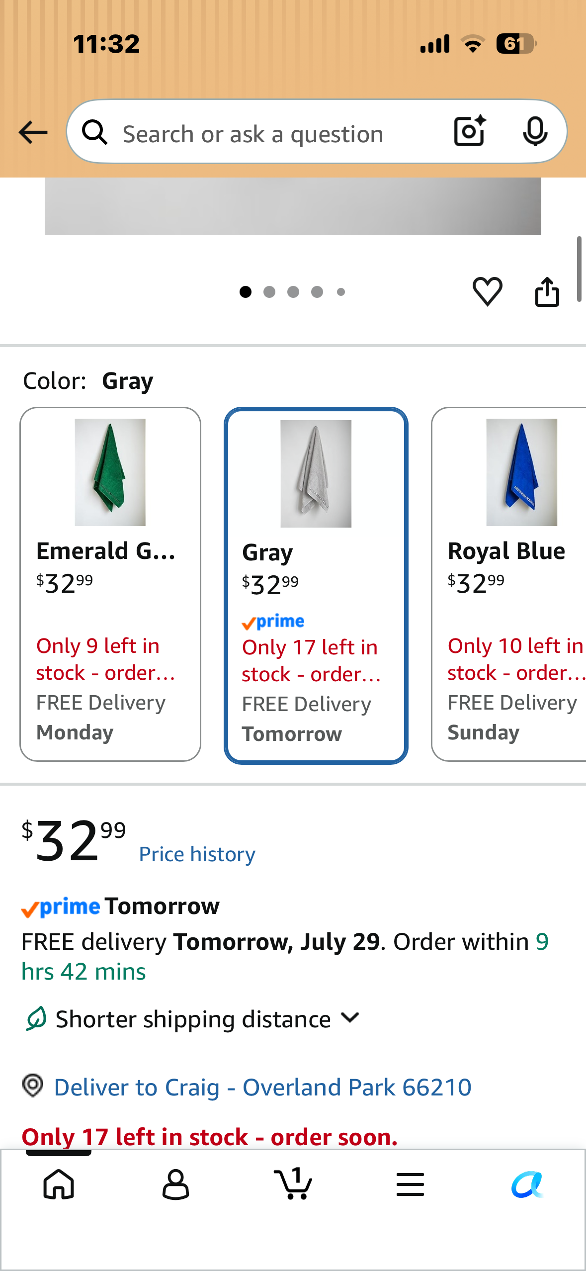The width and height of the screenshot is (586, 1271).
Task: Open the Home tab
Action: [x=59, y=1184]
